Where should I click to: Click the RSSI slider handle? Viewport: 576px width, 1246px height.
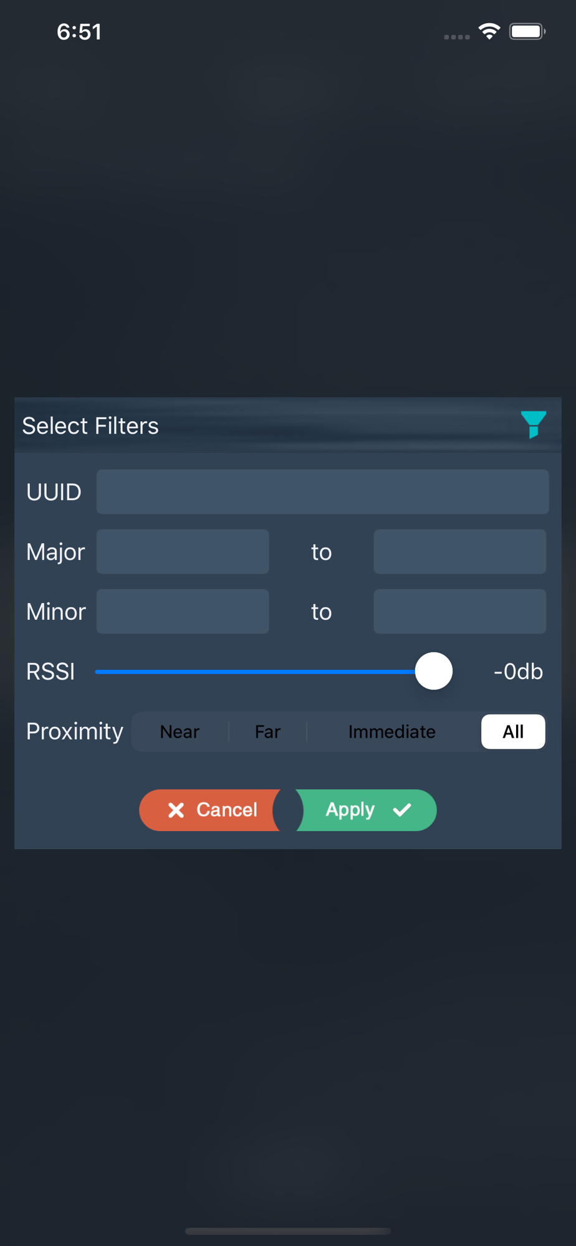point(434,671)
